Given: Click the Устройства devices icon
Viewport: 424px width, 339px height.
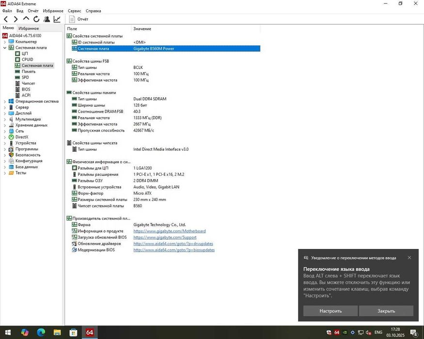Looking at the screenshot, I should 11,143.
